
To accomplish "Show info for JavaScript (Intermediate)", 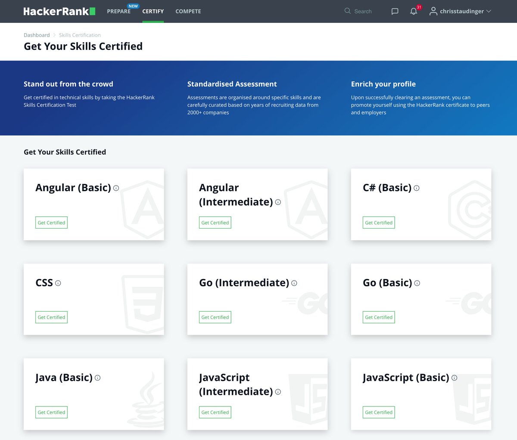I will pyautogui.click(x=278, y=392).
